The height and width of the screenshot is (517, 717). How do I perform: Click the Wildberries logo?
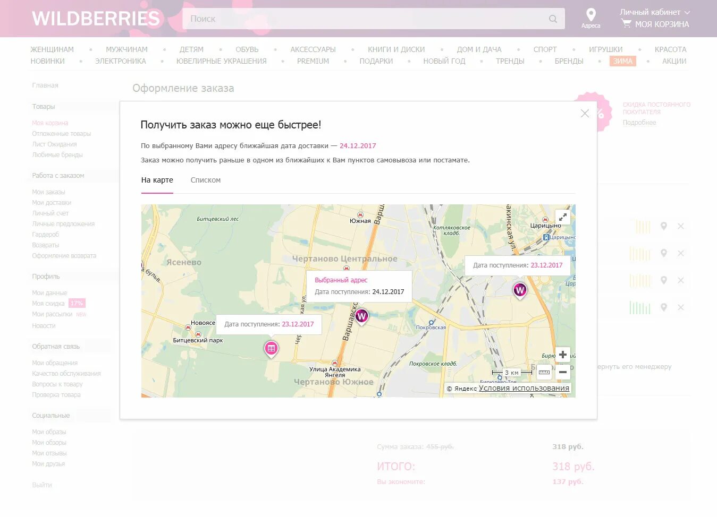96,19
